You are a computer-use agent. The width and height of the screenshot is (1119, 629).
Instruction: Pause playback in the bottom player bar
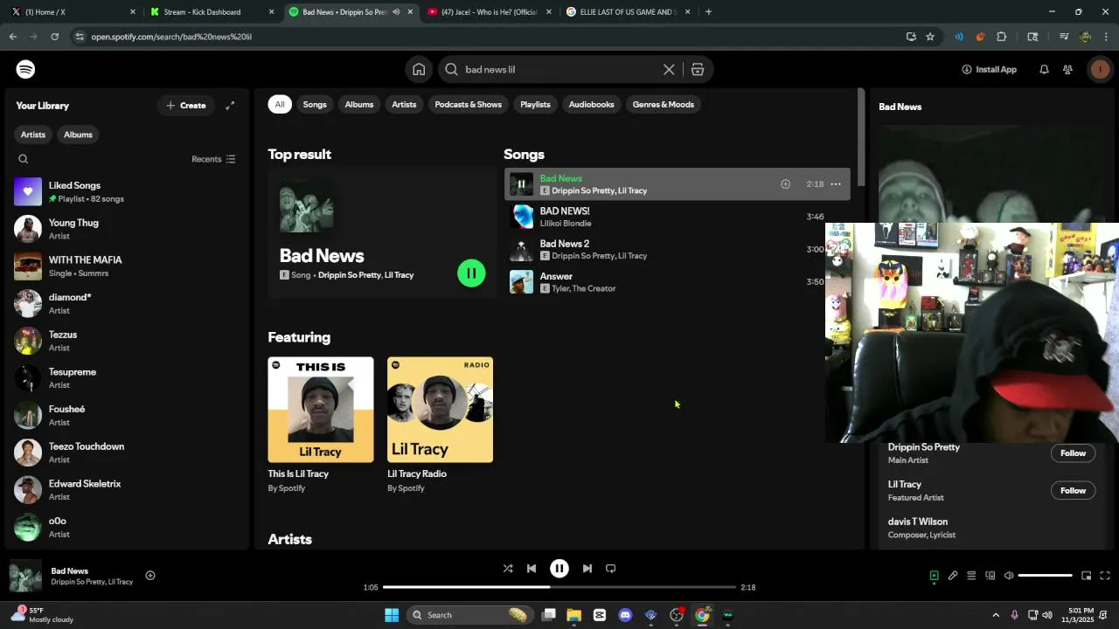[x=559, y=568]
